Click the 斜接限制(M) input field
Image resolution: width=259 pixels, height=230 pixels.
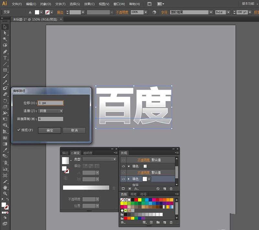(x=51, y=119)
